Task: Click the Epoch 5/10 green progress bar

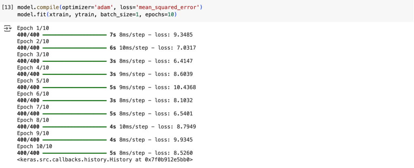Action: (x=74, y=87)
